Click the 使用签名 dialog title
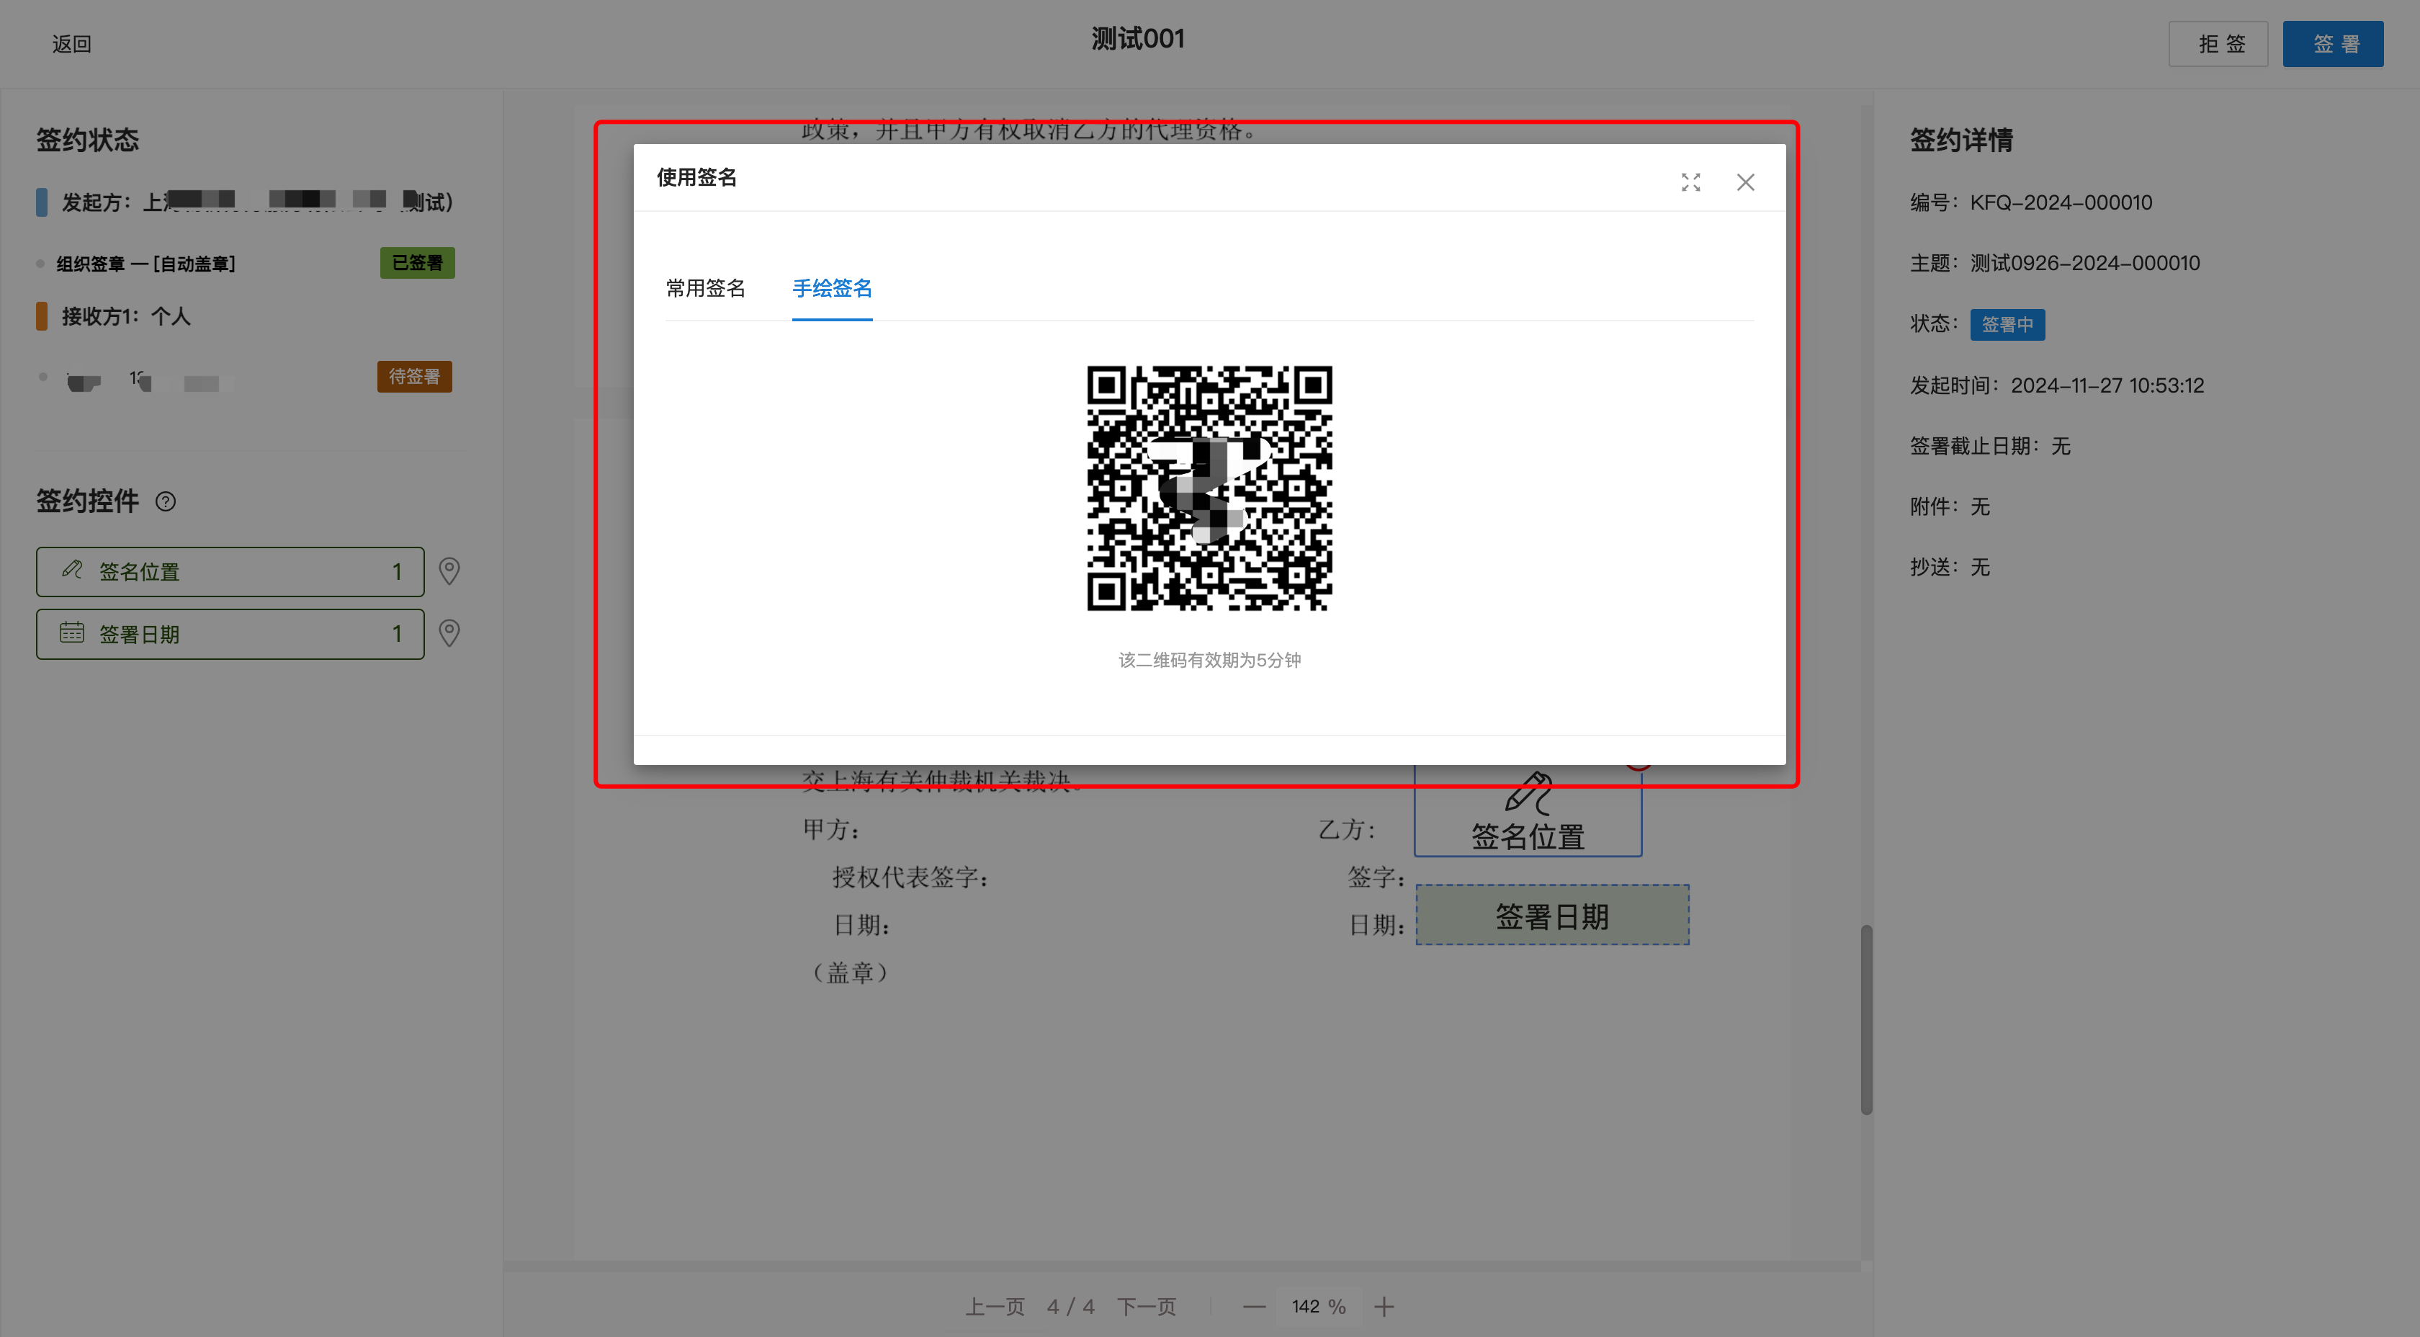Viewport: 2420px width, 1337px height. [696, 178]
